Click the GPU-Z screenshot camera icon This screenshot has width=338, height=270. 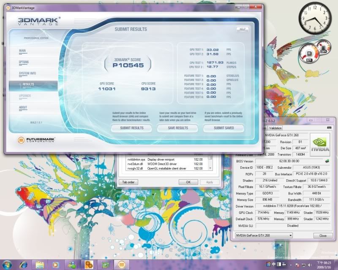(329, 128)
